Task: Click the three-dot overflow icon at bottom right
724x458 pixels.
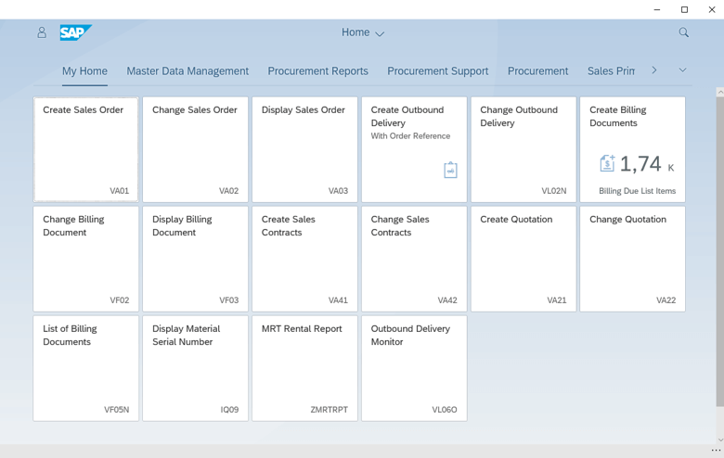Action: point(716,451)
